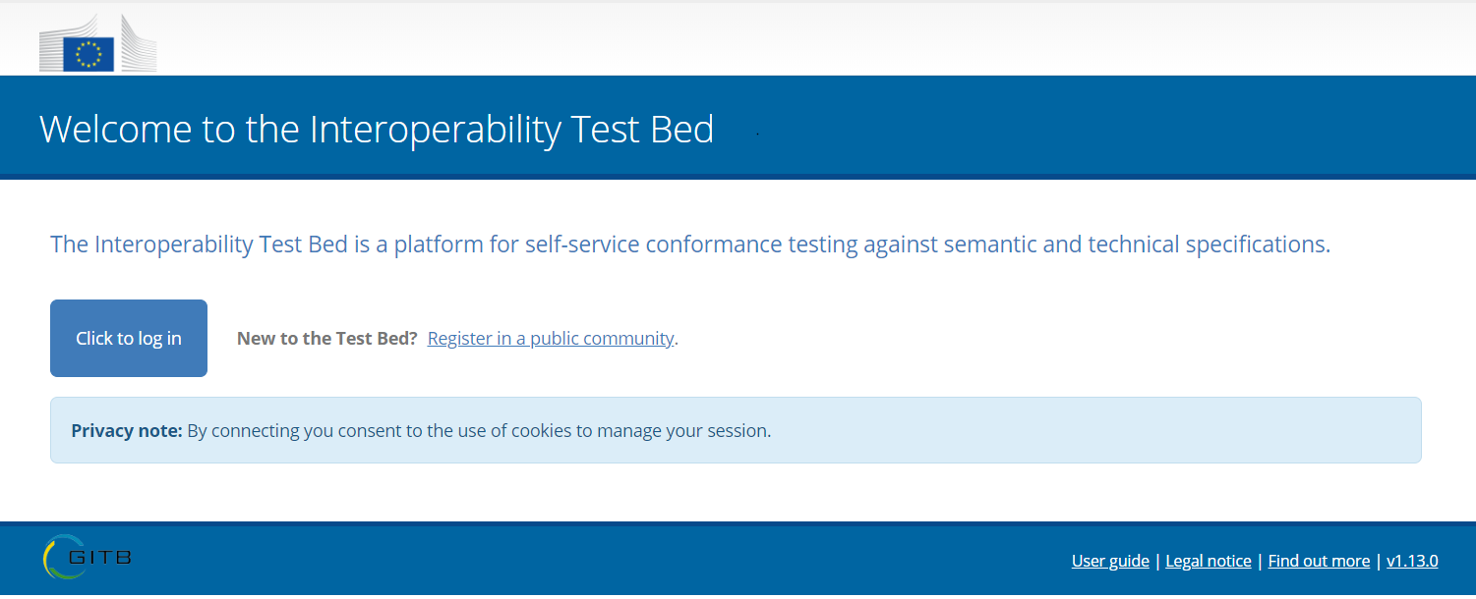Click the cookie consent sentence in the privacy box
Viewport: 1476px width, 599px height.
coord(479,430)
